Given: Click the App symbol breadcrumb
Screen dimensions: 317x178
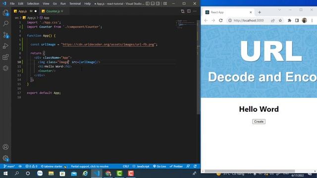Looking at the screenshot, I should coord(45,18).
